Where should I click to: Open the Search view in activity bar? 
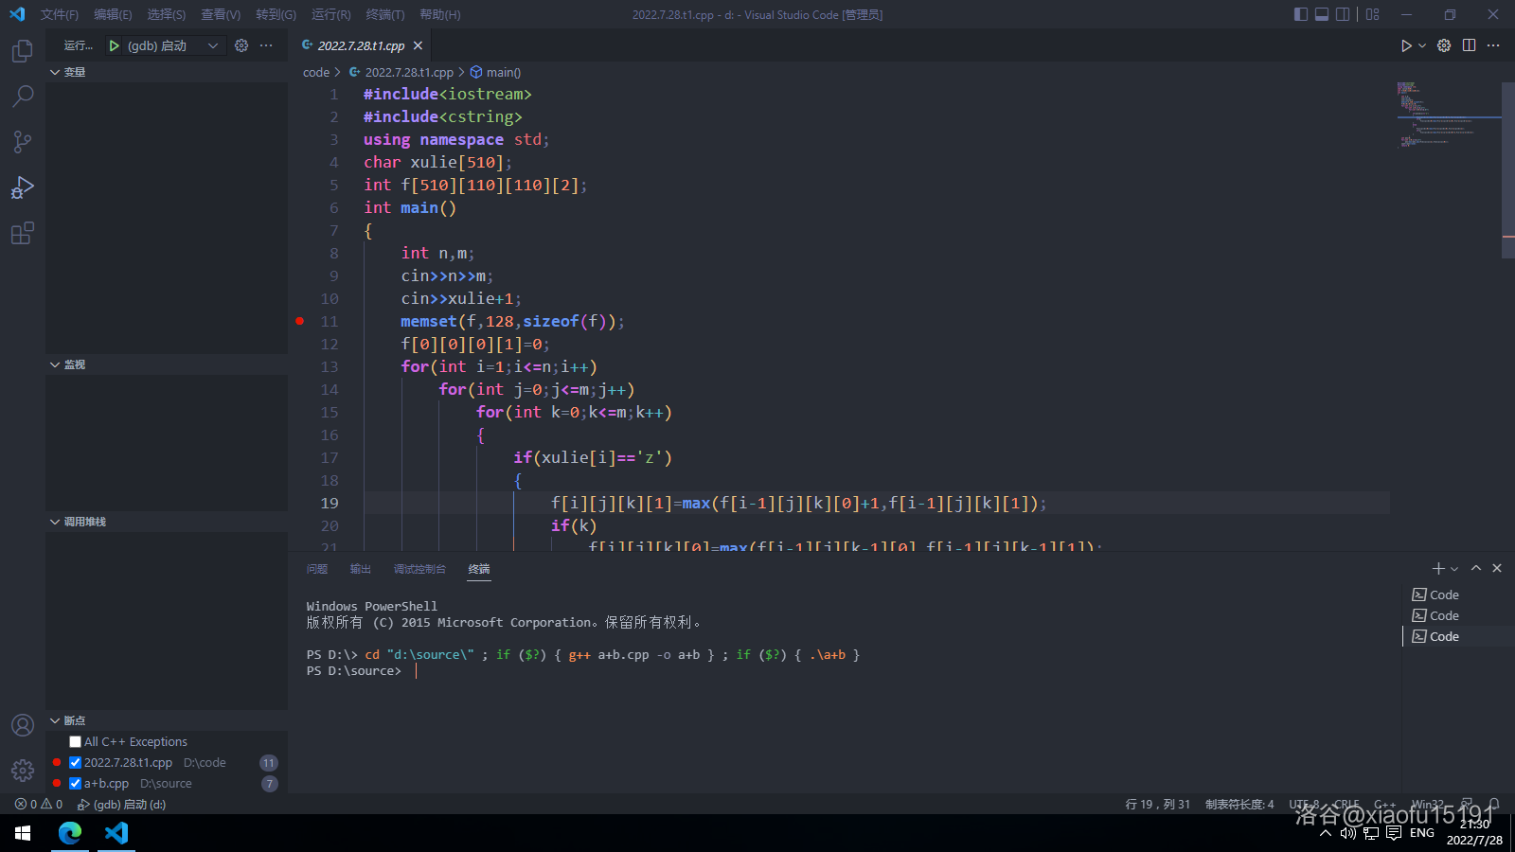tap(23, 96)
